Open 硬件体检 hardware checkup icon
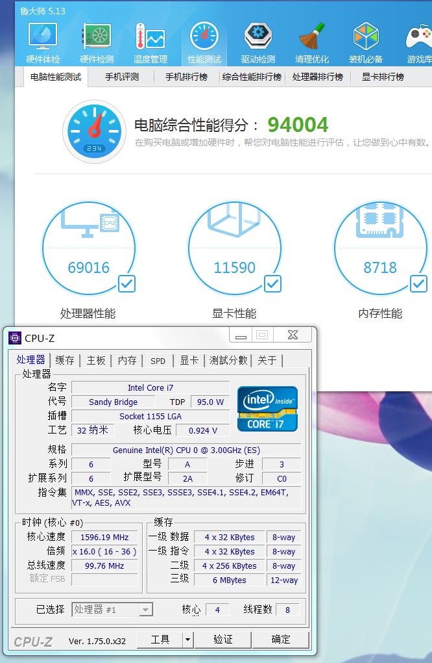This screenshot has width=432, height=663. pyautogui.click(x=43, y=43)
